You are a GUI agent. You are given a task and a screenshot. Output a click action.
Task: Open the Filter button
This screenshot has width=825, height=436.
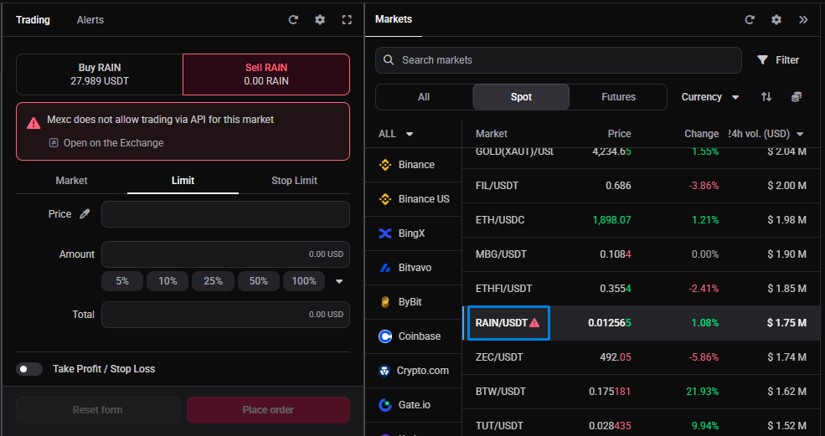click(x=778, y=60)
